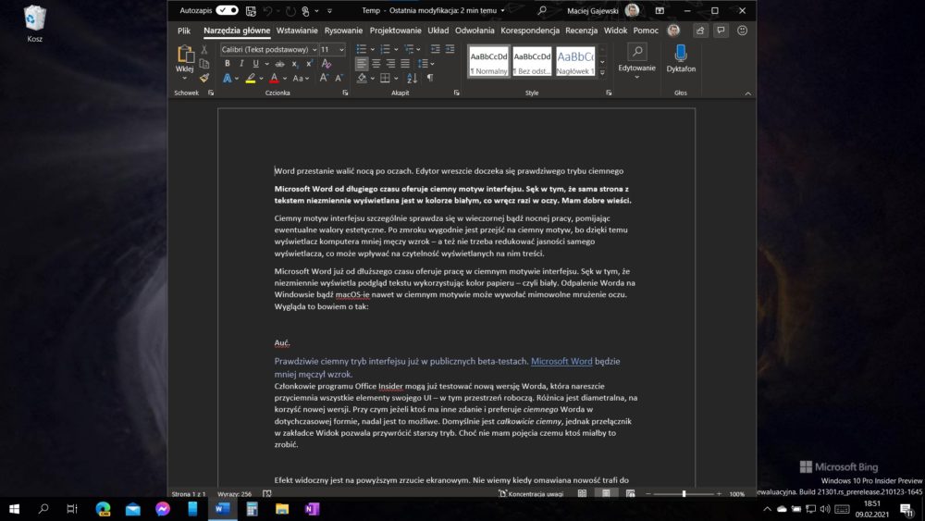Click the Dyktafon microphone button
This screenshot has width=925, height=521.
pos(681,58)
